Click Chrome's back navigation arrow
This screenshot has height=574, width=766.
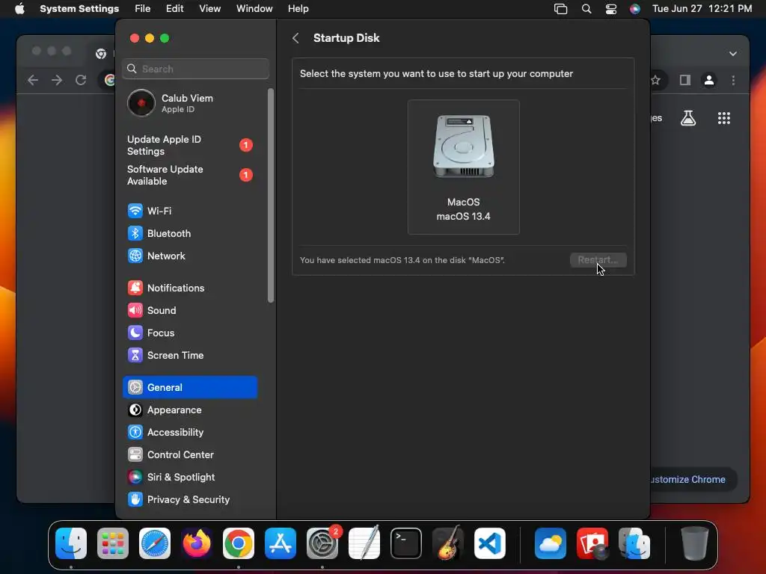point(33,80)
